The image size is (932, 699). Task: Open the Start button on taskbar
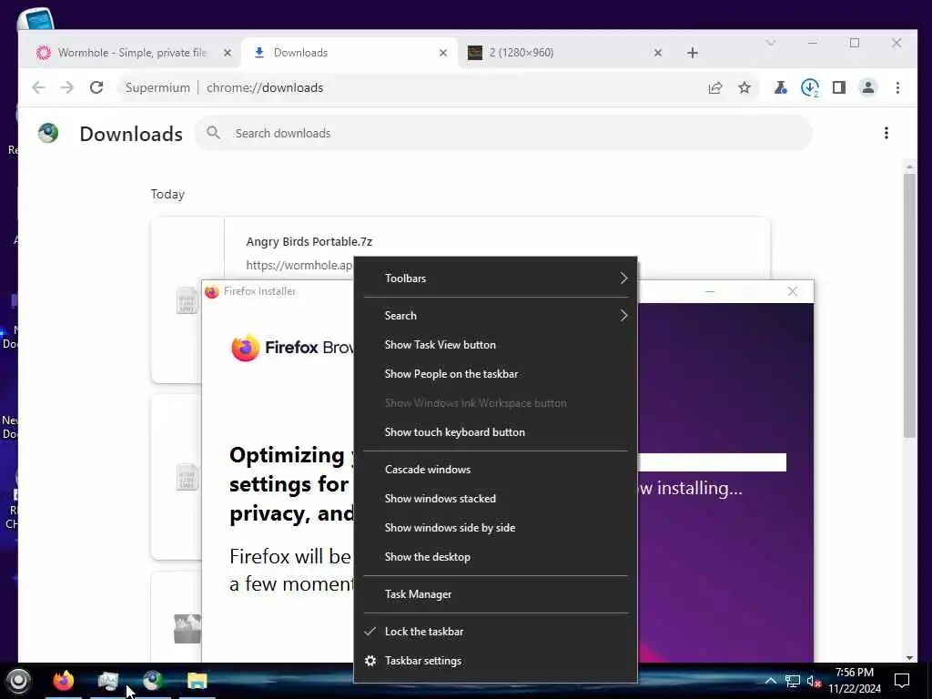click(18, 681)
